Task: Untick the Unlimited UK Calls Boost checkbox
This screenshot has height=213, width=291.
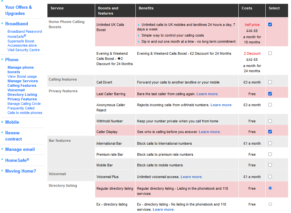Action: click(270, 25)
